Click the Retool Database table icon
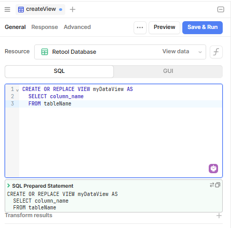The width and height of the screenshot is (231, 228). (45, 52)
